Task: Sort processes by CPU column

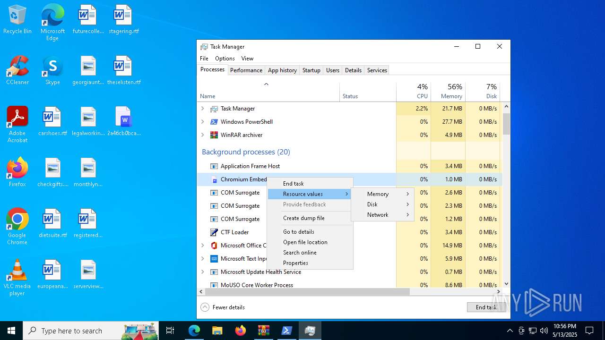Action: [414, 92]
